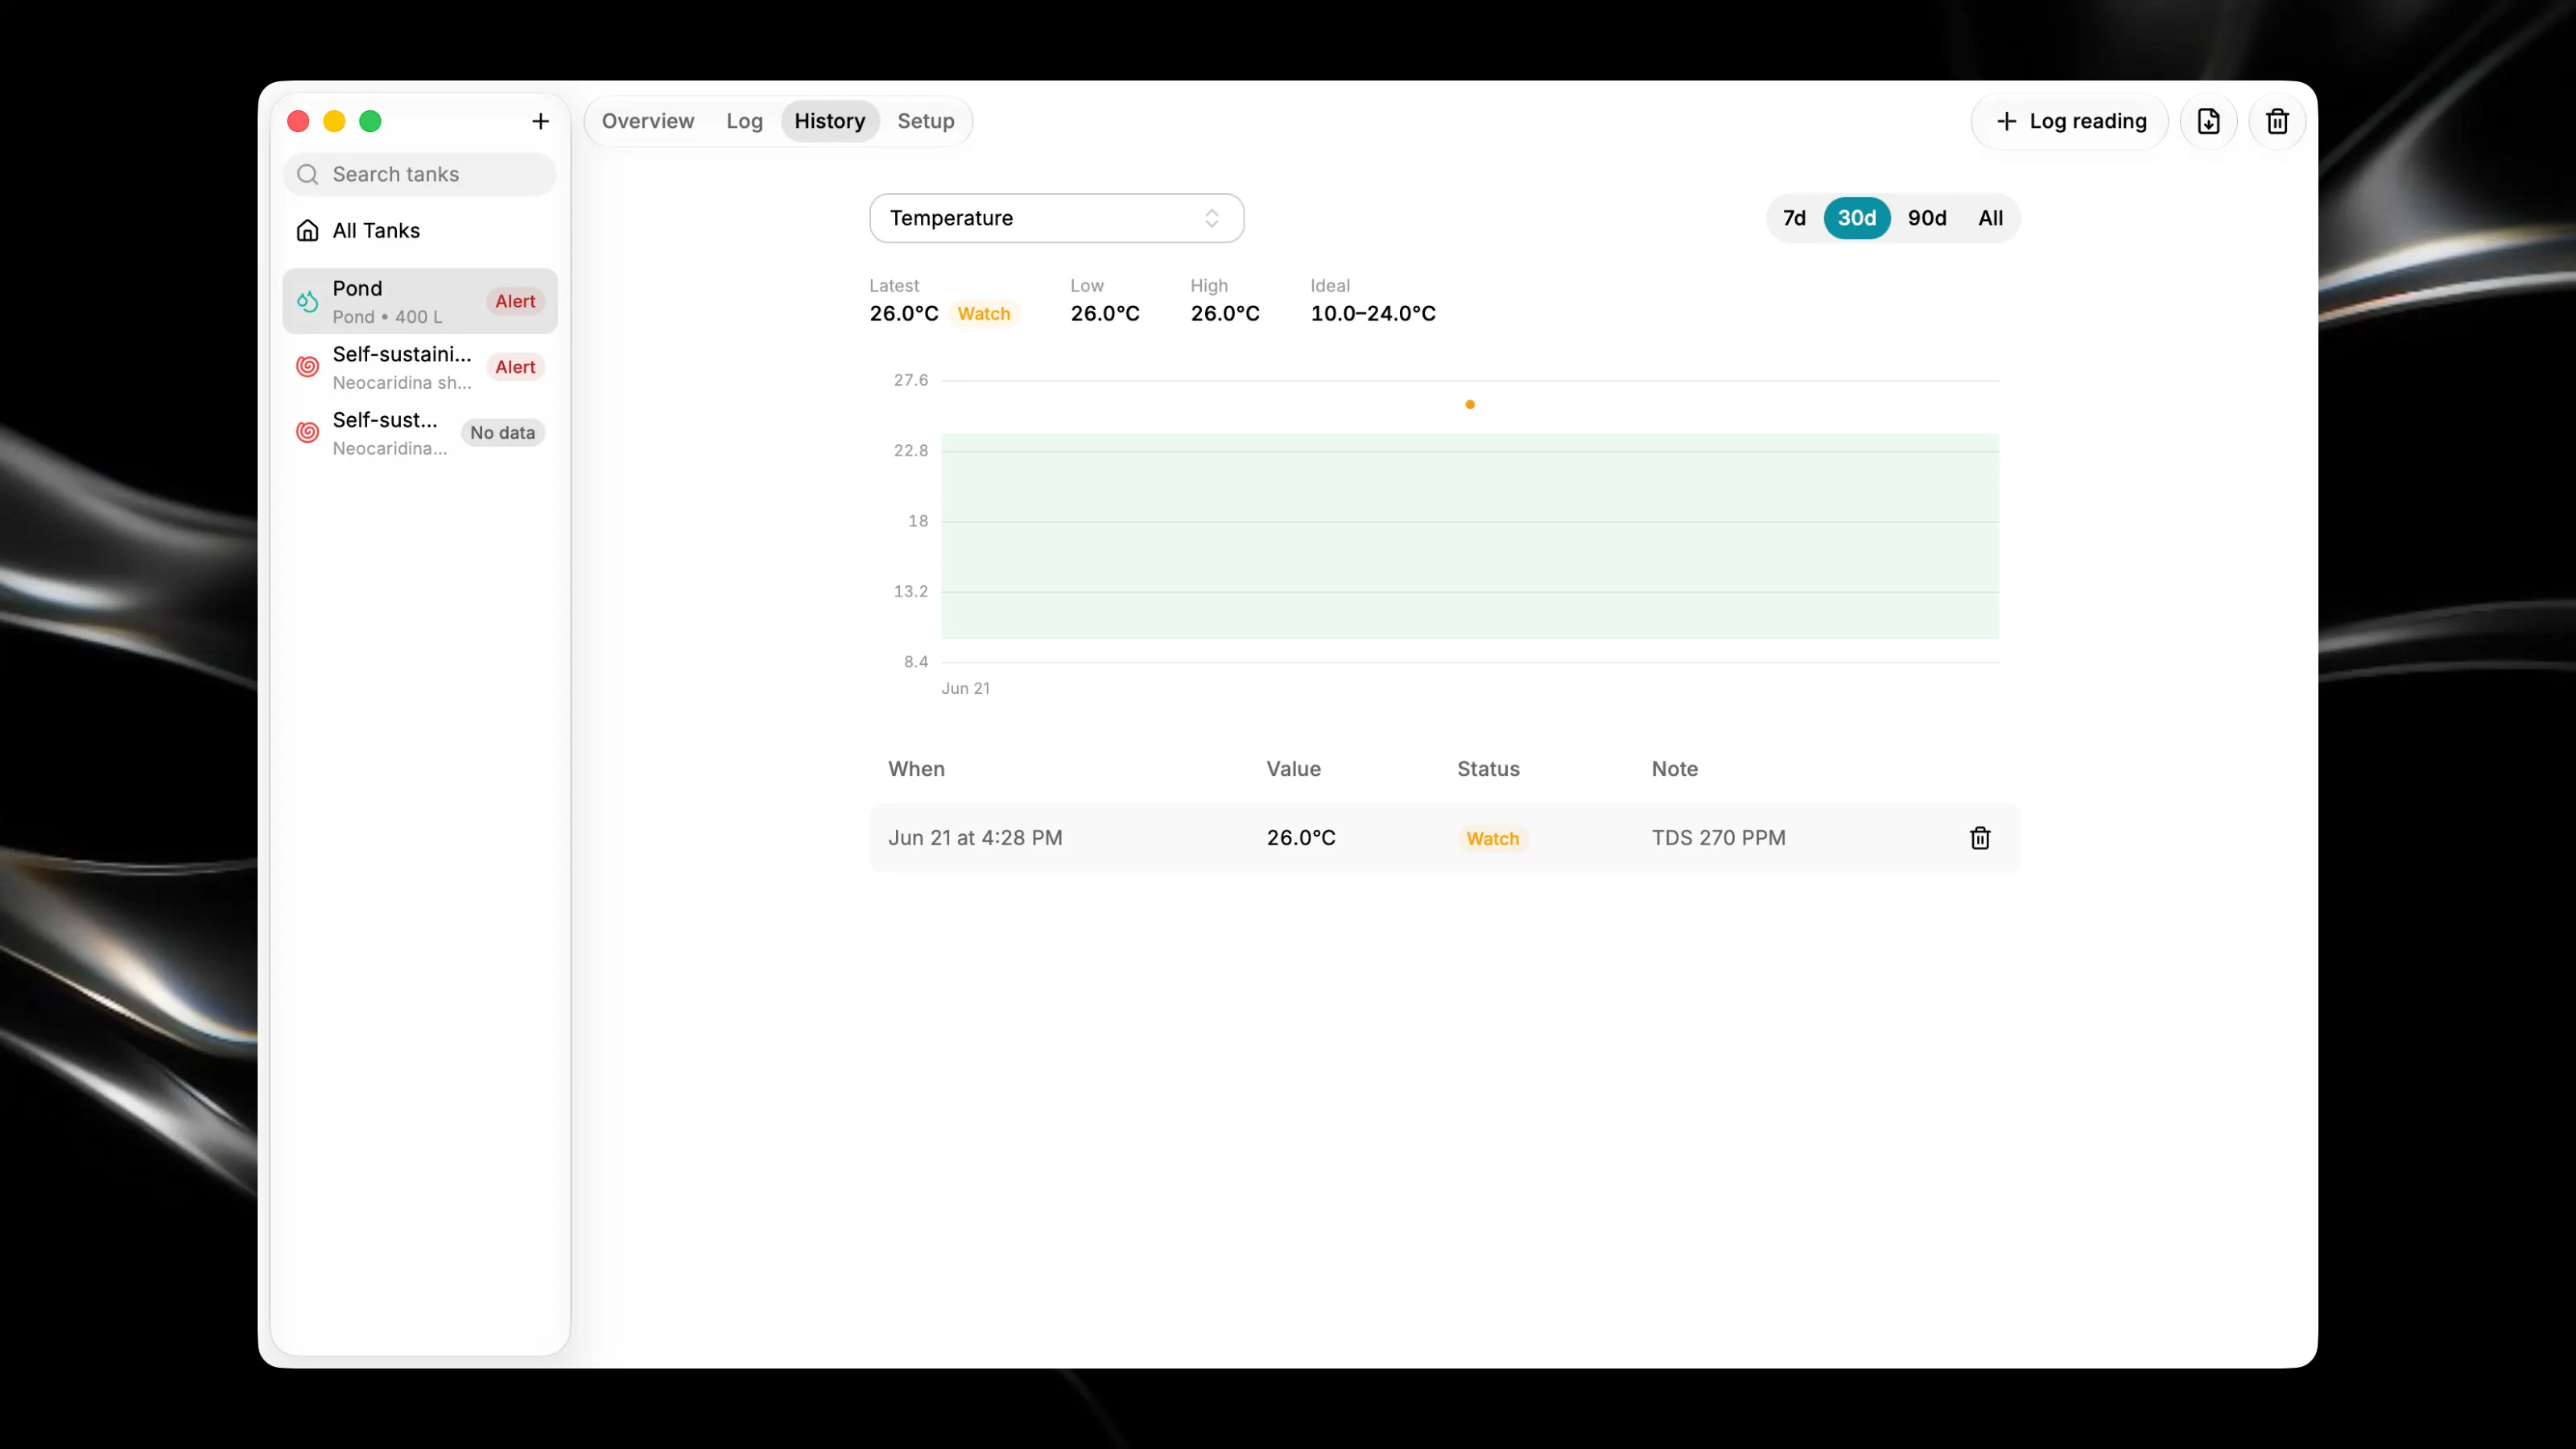
Task: Select the Self-sust... No data tank
Action: [420, 433]
